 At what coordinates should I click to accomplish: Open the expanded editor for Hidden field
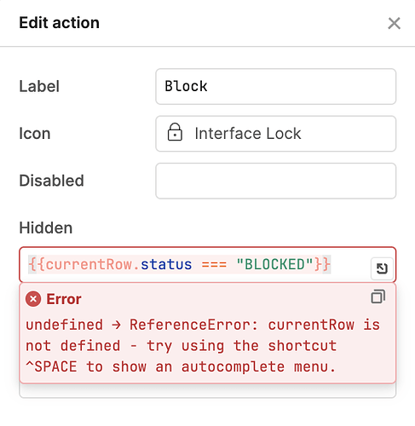click(382, 268)
